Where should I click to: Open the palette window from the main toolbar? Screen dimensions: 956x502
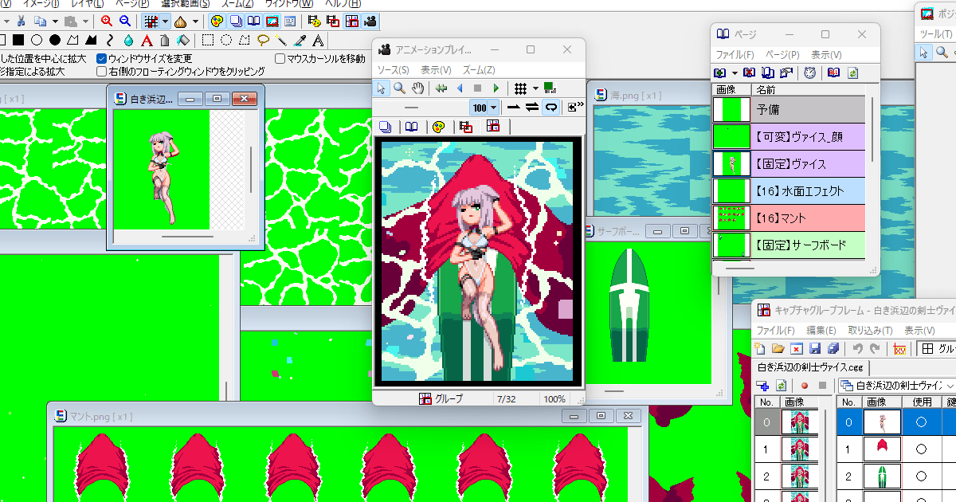(216, 22)
